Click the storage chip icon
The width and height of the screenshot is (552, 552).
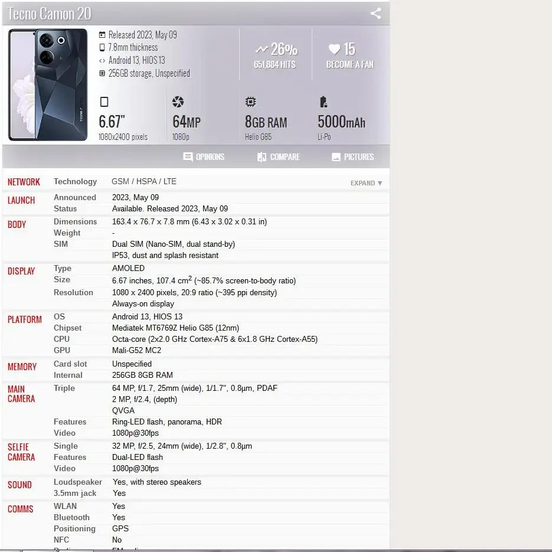click(x=102, y=73)
